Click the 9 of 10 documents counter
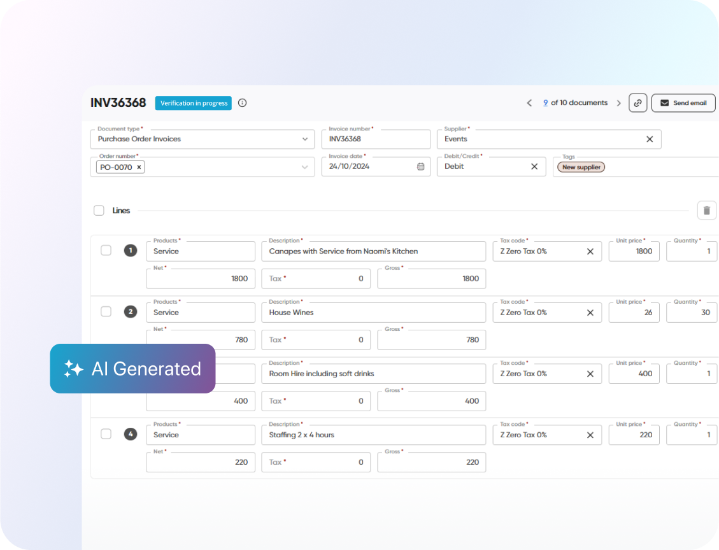The image size is (719, 550). click(x=575, y=102)
